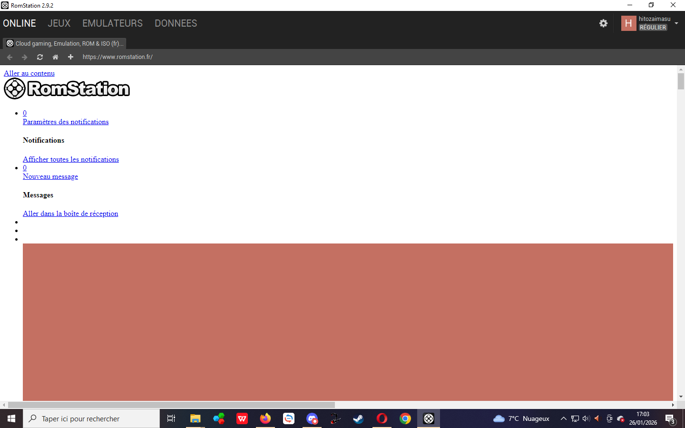Select the DONNEES tab

176,23
